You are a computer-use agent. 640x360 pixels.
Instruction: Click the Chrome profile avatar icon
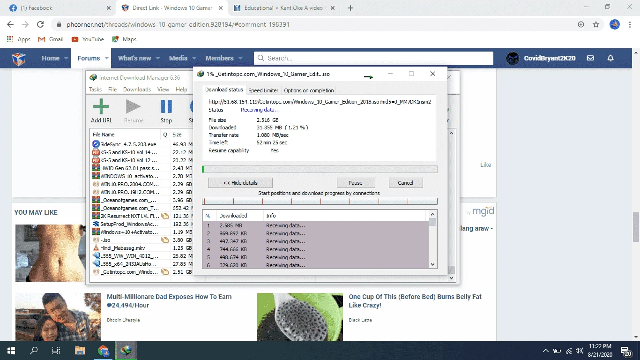click(x=615, y=24)
